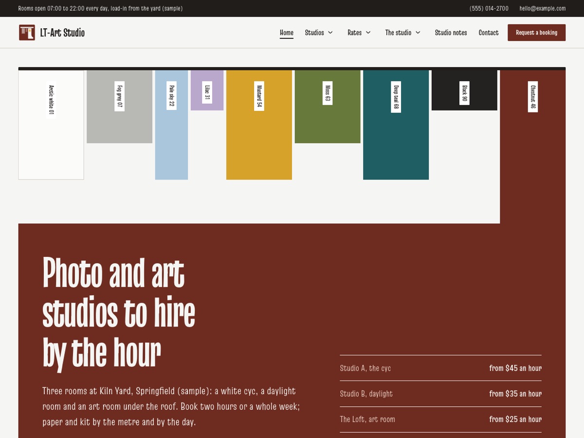Expand The studio dropdown chevron

point(418,33)
